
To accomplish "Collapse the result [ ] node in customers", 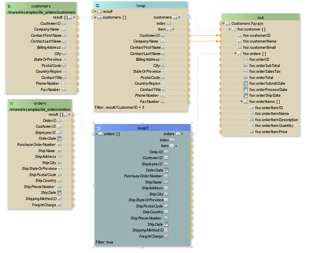I will [x=74, y=17].
